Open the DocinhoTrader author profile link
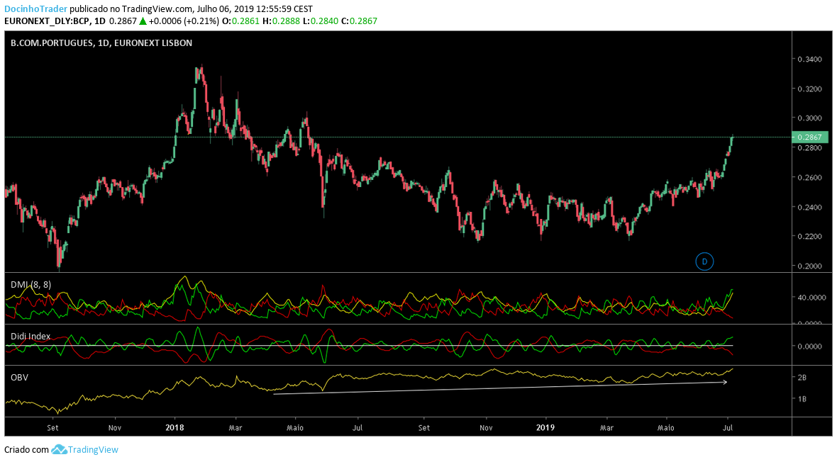837x462 pixels. pyautogui.click(x=35, y=9)
